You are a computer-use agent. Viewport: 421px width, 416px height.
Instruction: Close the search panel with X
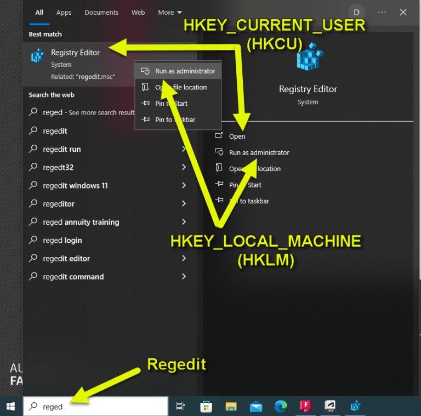click(403, 12)
